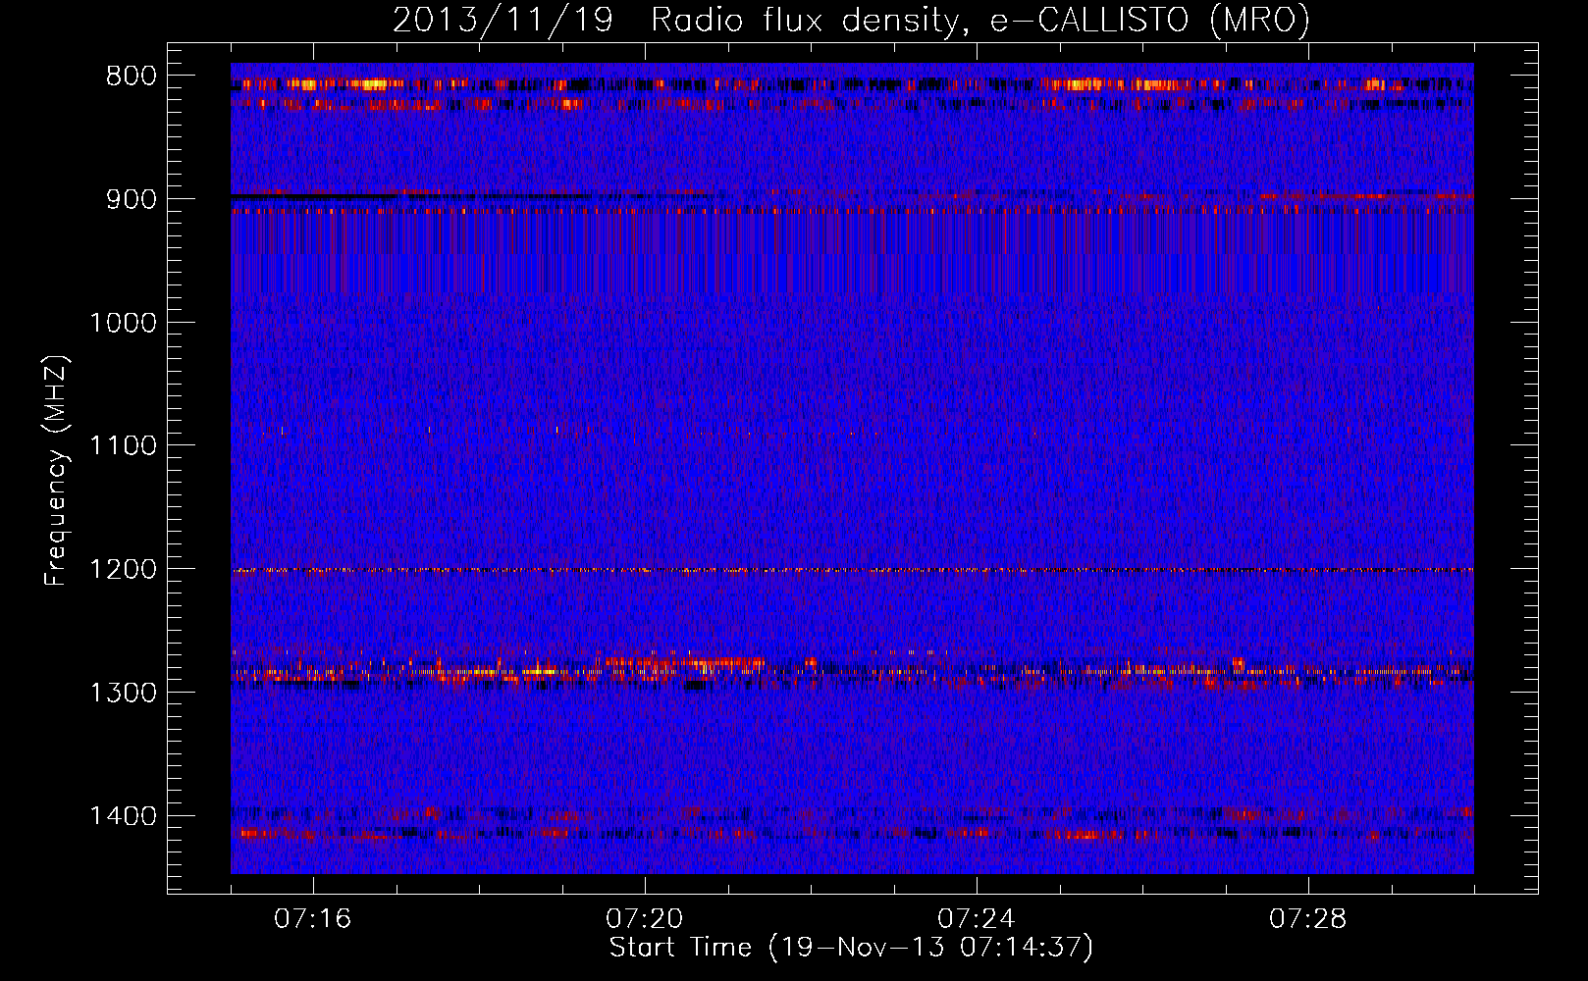Click the '1100' frequency axis label

[x=123, y=445]
